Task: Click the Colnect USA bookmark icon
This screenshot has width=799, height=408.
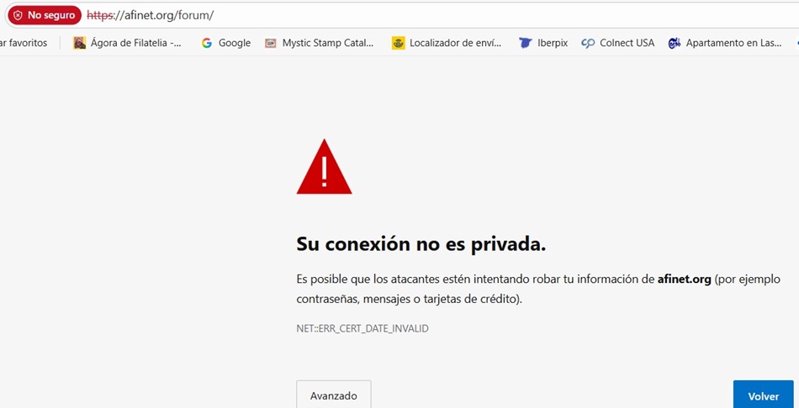Action: (x=588, y=43)
